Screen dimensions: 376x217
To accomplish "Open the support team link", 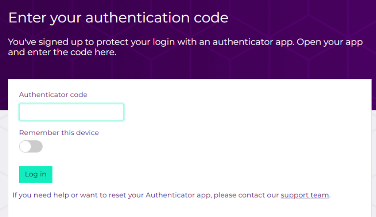I will (305, 195).
